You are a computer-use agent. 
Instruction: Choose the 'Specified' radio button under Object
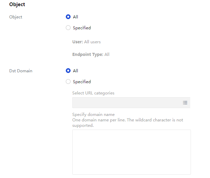[x=68, y=28]
